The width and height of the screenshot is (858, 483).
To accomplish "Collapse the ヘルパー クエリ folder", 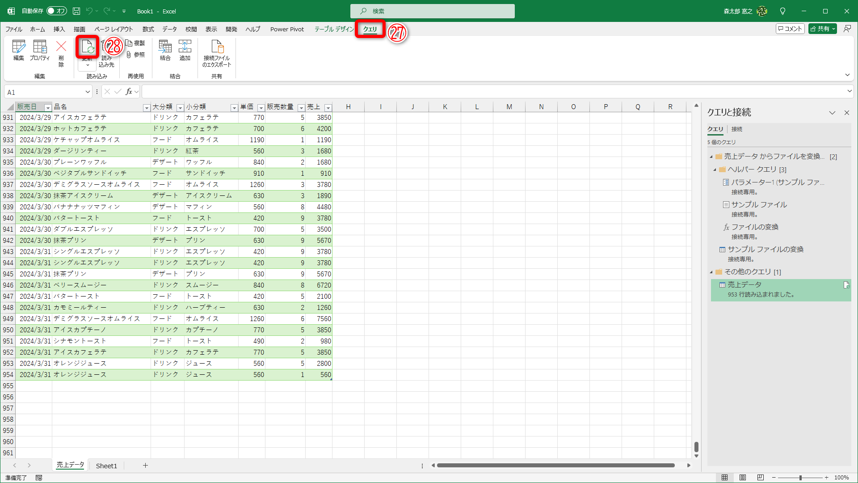I will (715, 169).
